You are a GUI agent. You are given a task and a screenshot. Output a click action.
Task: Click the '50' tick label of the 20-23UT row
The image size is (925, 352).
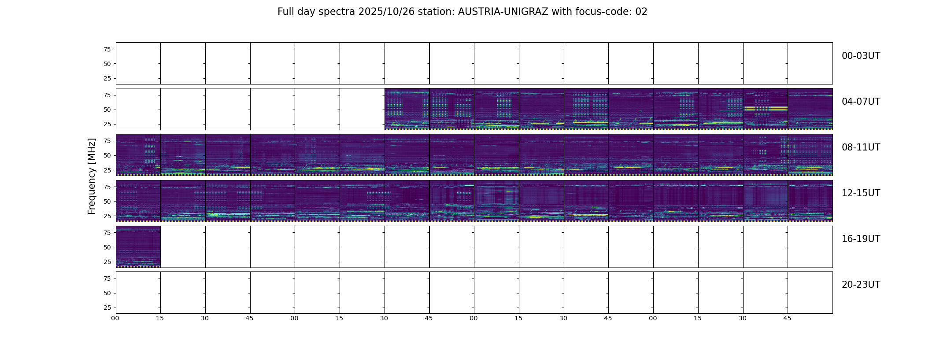[x=107, y=293]
